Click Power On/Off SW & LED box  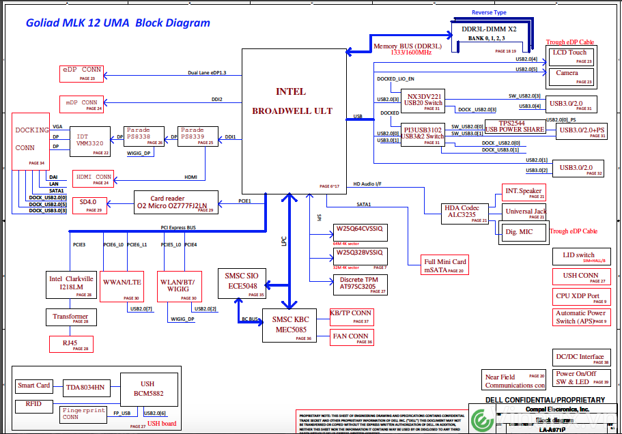coord(581,378)
